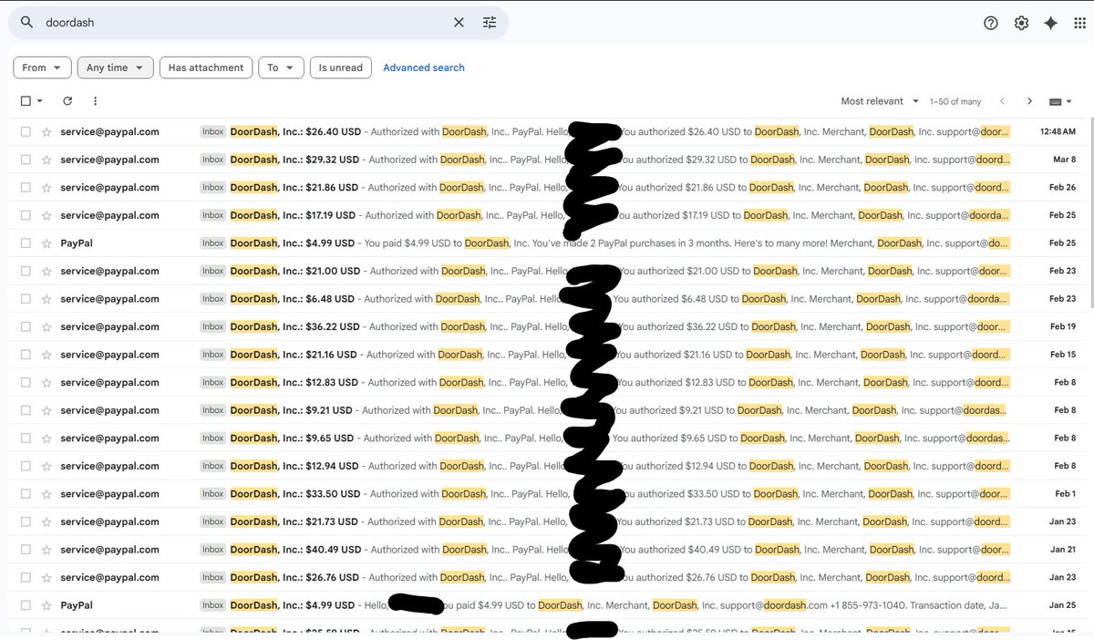This screenshot has width=1094, height=640.
Task: Open the Any time filter dropdown
Action: [x=115, y=67]
